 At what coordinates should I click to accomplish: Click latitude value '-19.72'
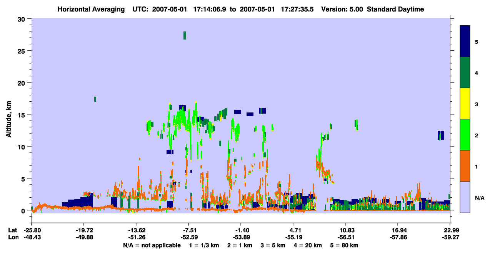84,230
